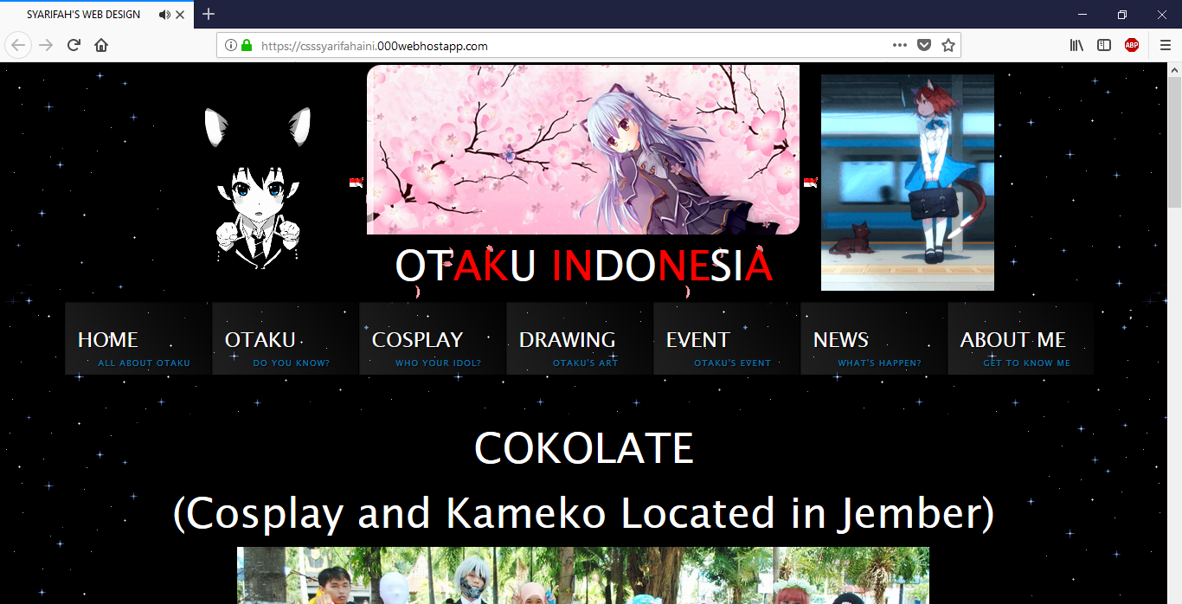
Task: Save page to Pocket icon
Action: (924, 45)
